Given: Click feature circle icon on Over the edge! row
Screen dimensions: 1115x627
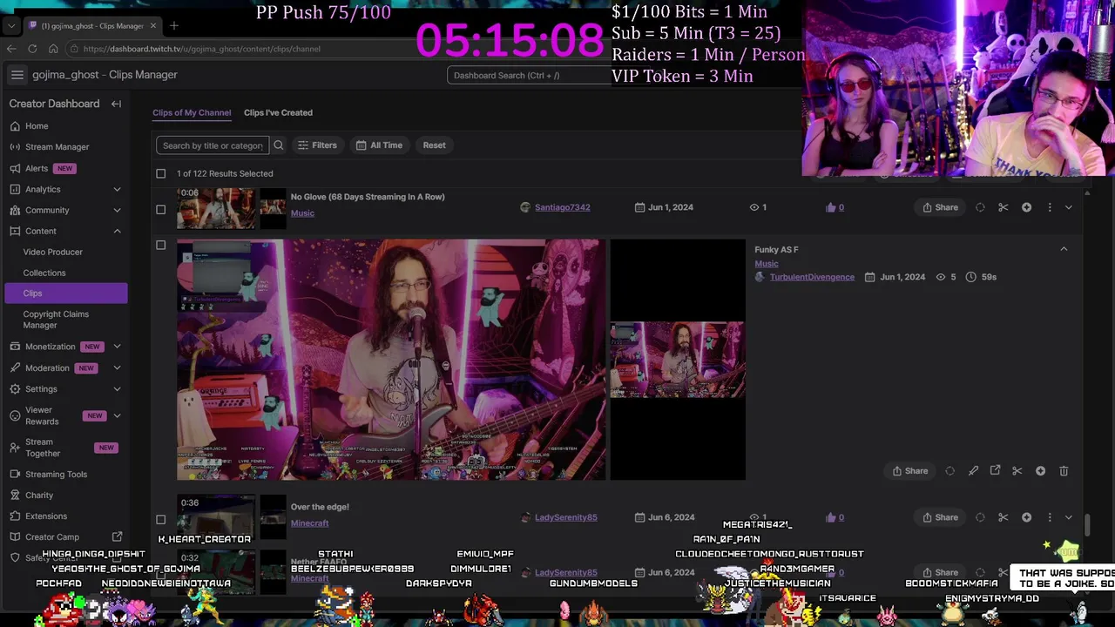Looking at the screenshot, I should coord(980,517).
